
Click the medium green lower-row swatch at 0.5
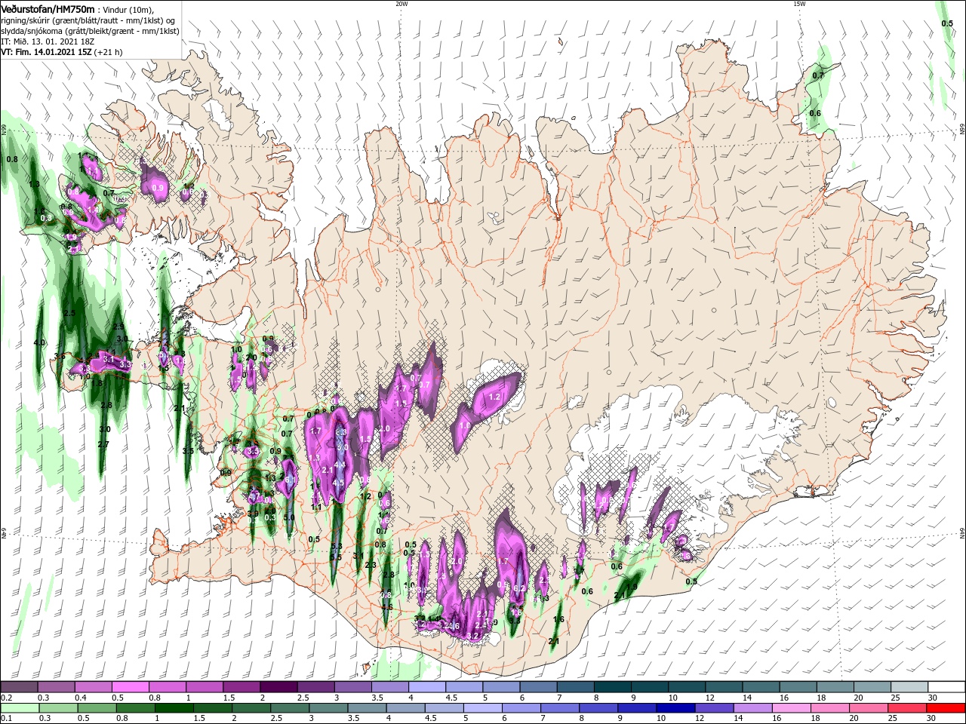click(97, 708)
